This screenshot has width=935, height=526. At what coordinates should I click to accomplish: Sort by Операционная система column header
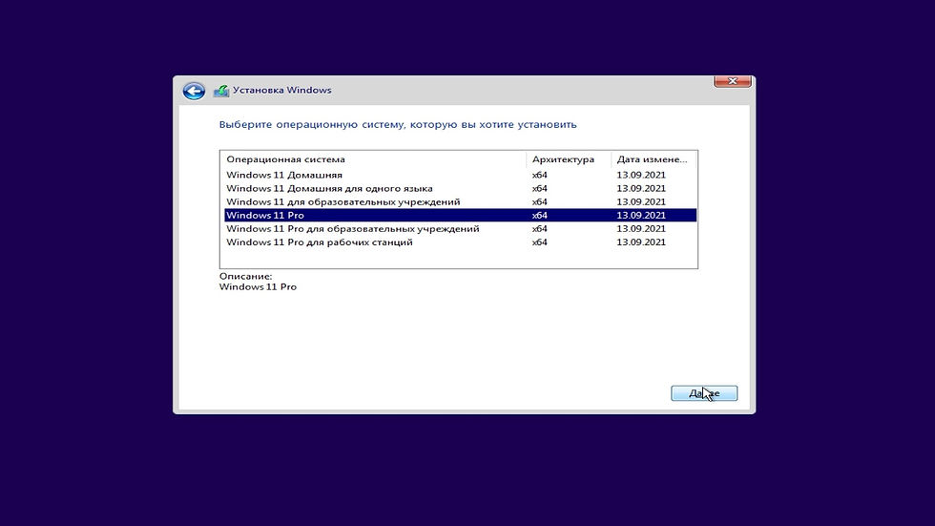[x=373, y=159]
